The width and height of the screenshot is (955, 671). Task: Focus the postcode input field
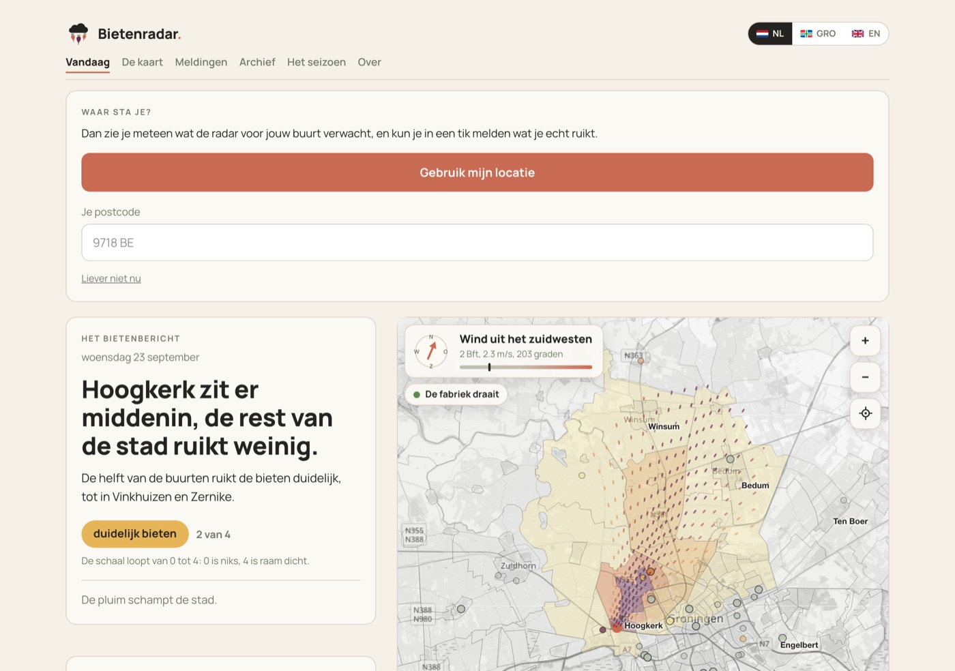tap(477, 243)
